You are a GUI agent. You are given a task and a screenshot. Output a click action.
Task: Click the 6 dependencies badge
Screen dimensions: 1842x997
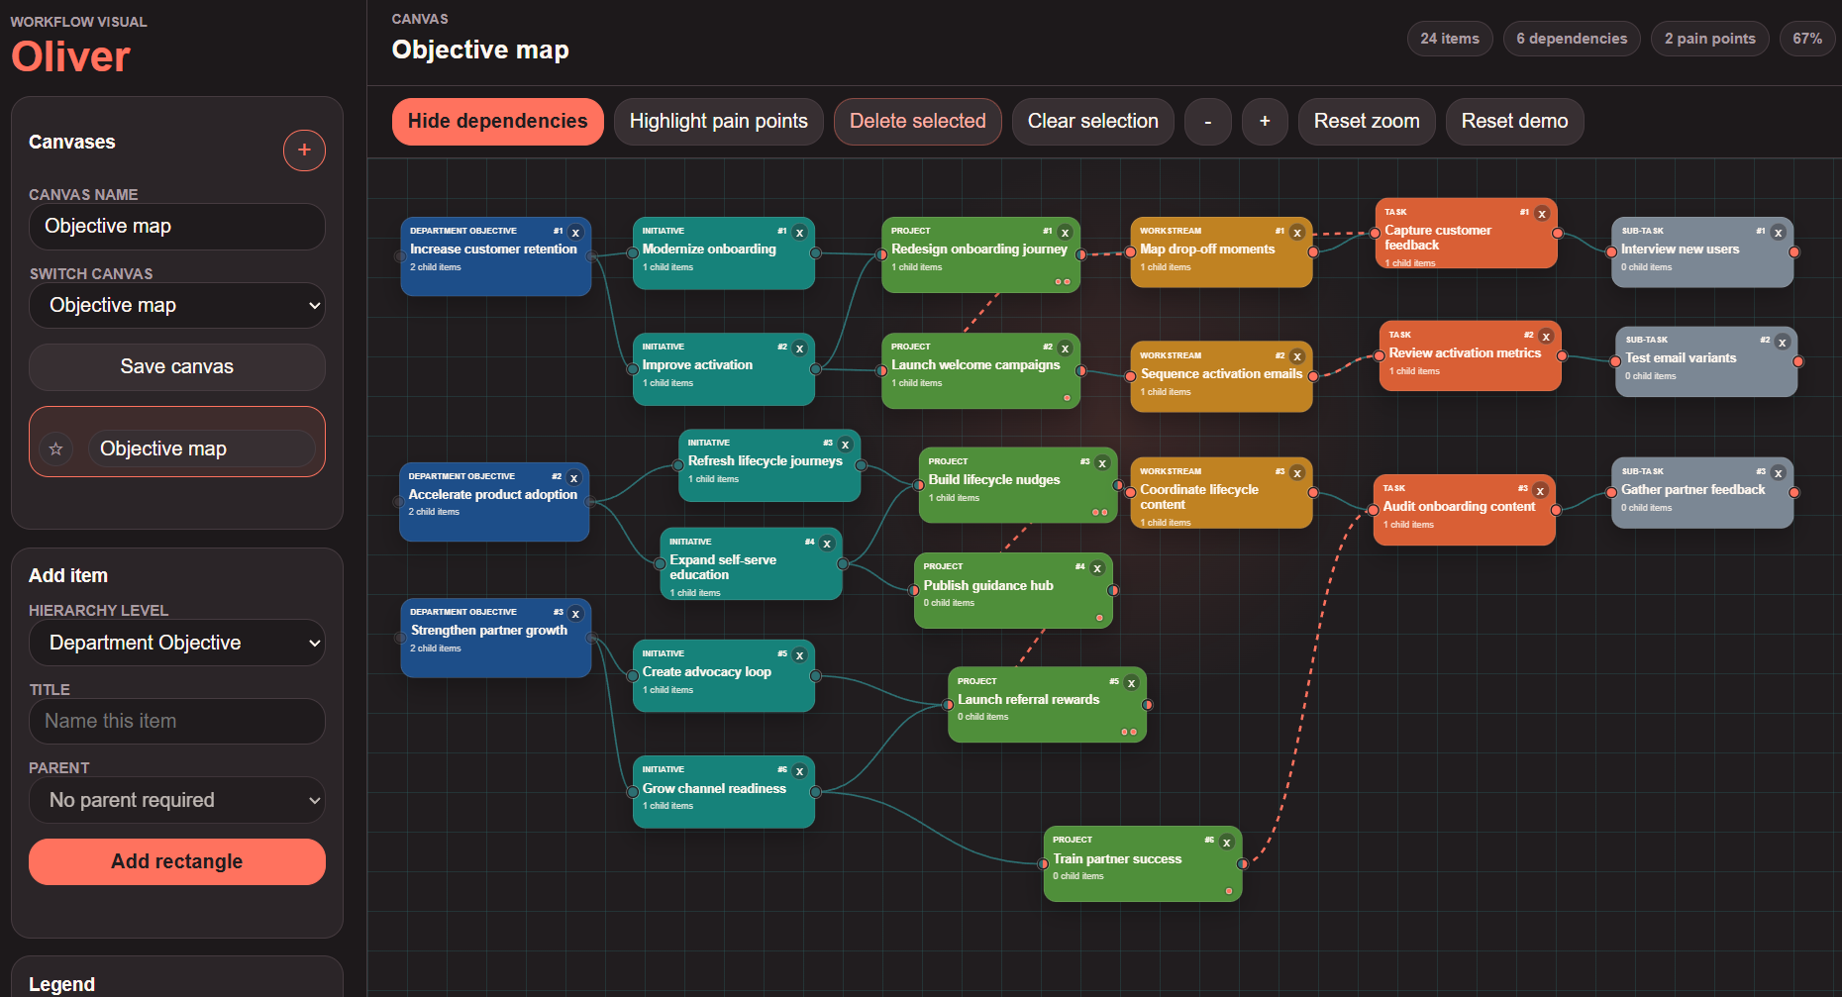[1572, 39]
